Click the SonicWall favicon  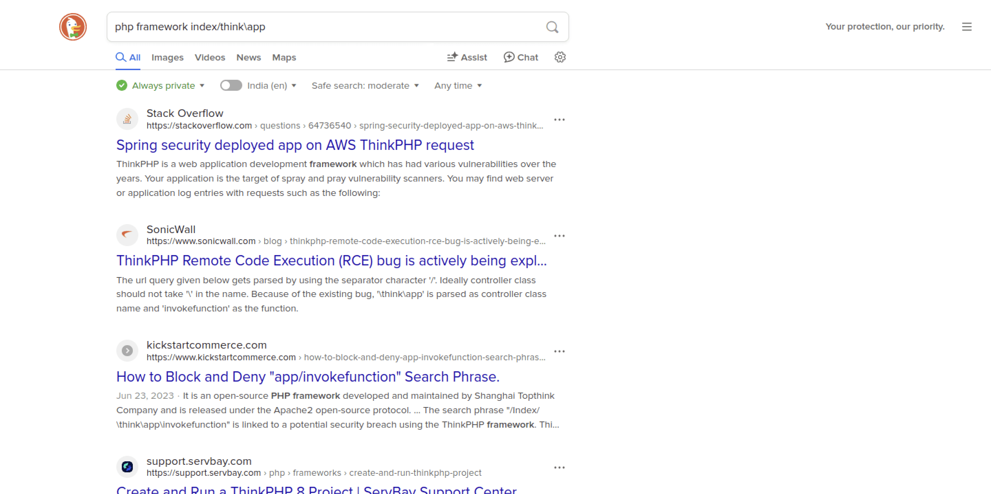point(127,235)
